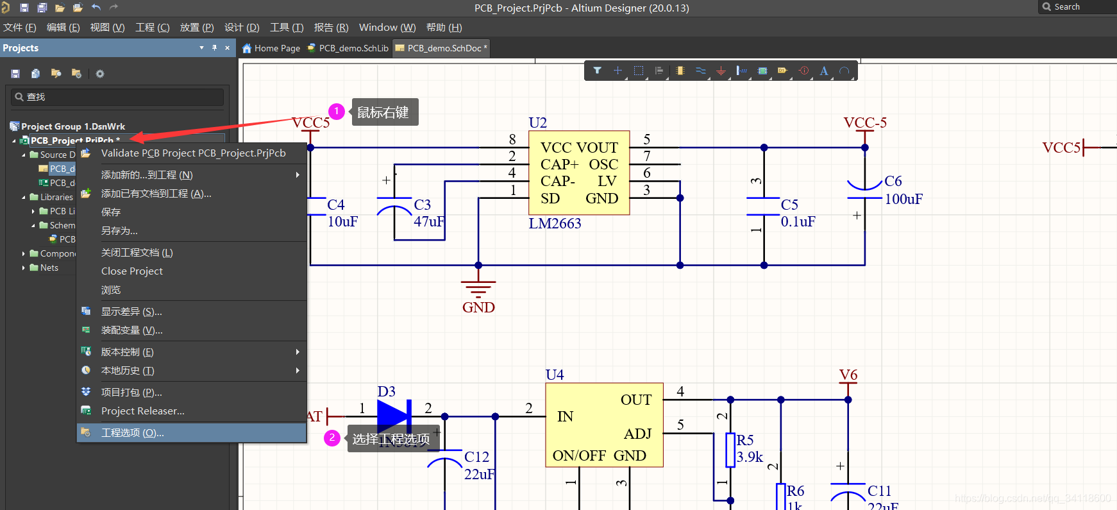
Task: Open the 工具 (T) menu
Action: (287, 28)
